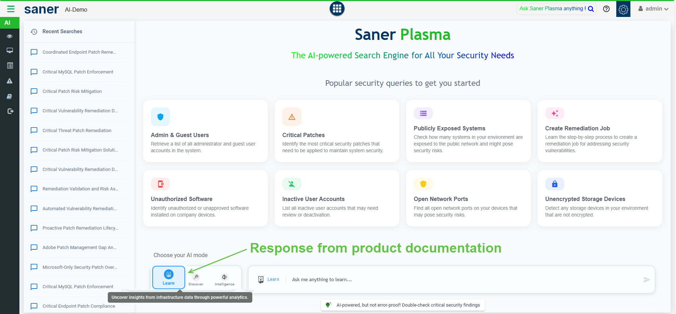The width and height of the screenshot is (676, 314).
Task: Select the AI sidebar item
Action: point(10,23)
